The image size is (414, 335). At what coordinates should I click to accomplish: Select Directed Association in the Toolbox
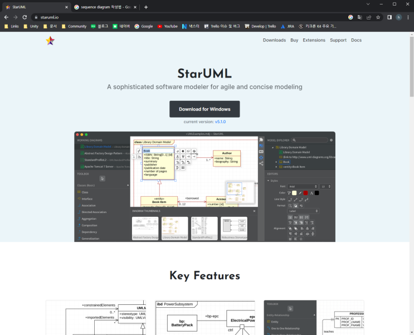(92, 212)
